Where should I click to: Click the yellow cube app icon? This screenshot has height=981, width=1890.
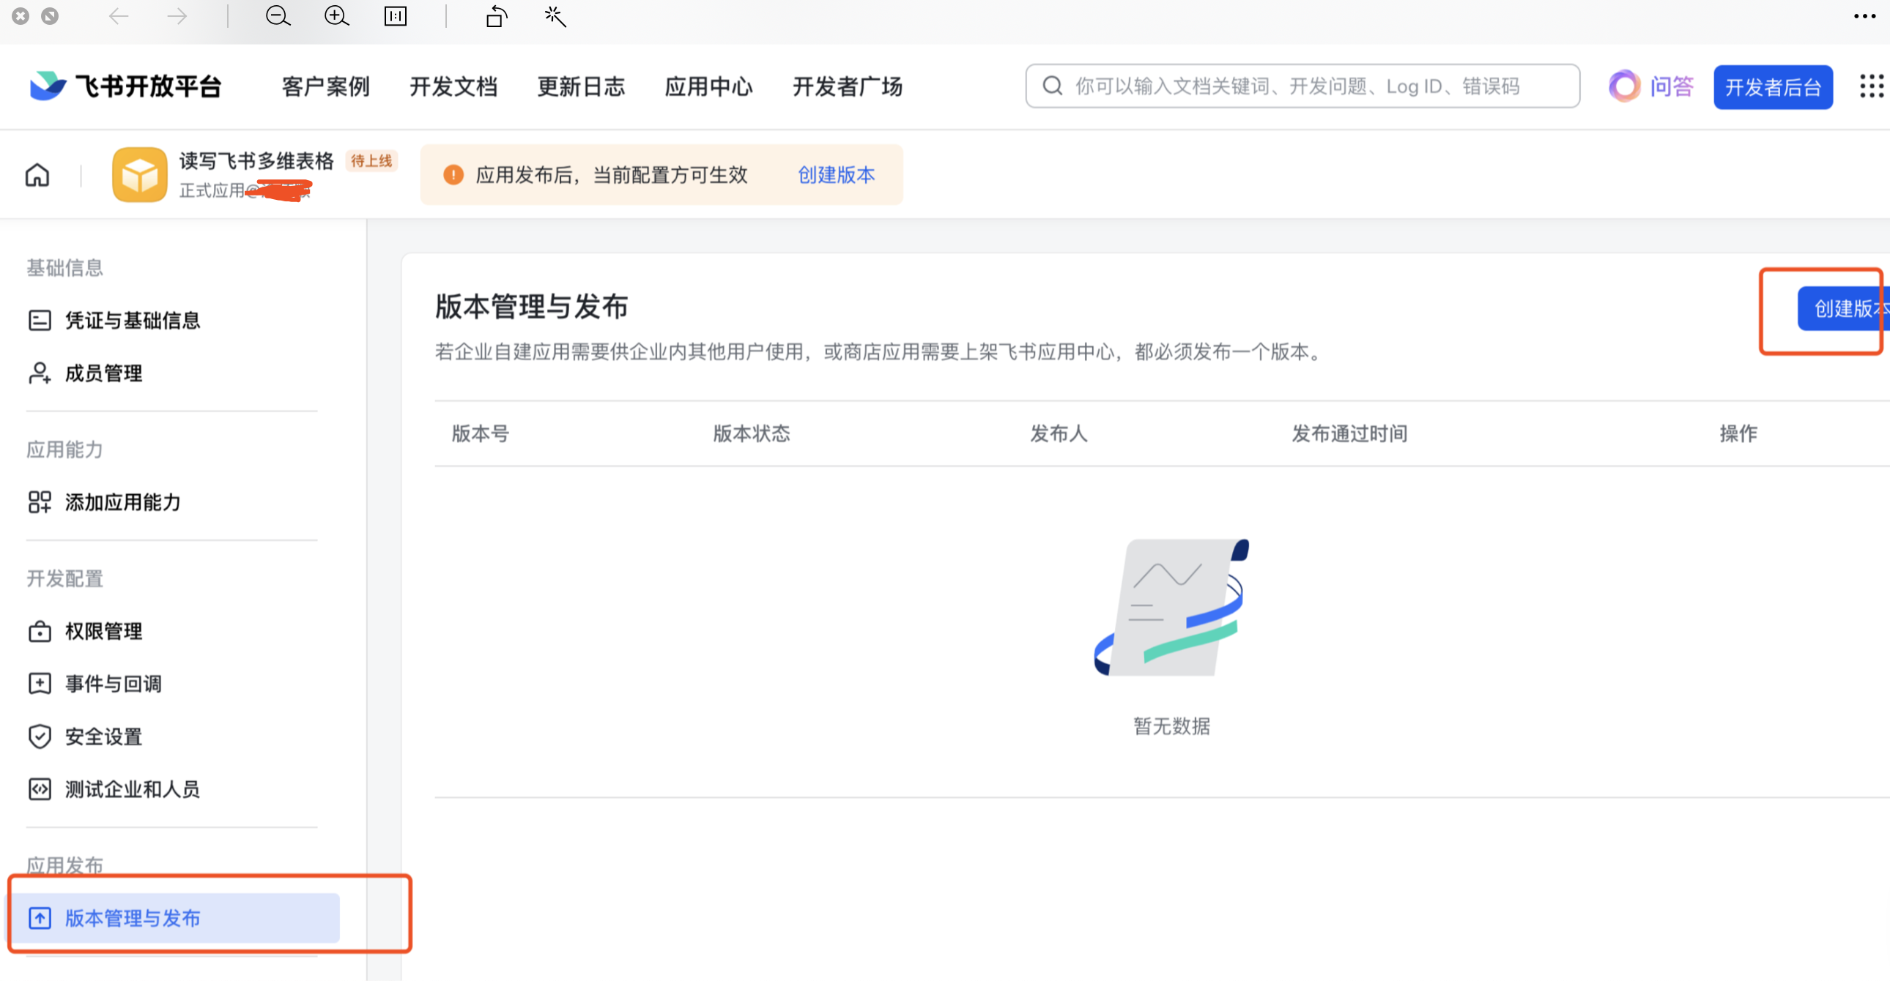[x=139, y=174]
